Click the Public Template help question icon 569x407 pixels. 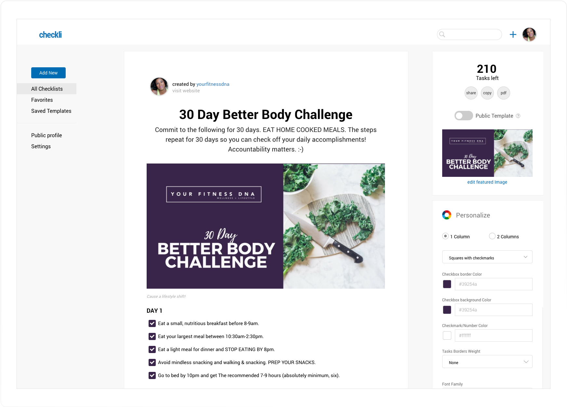518,116
